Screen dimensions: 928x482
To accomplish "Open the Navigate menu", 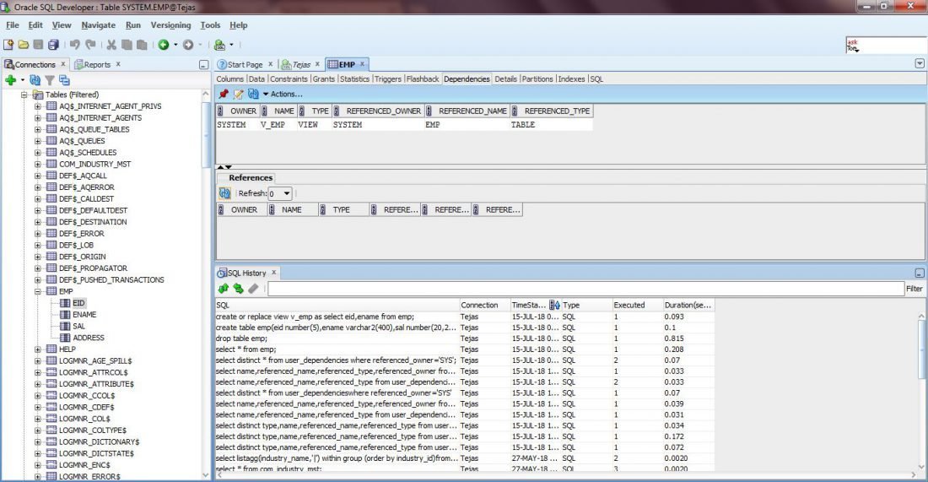I will (98, 24).
